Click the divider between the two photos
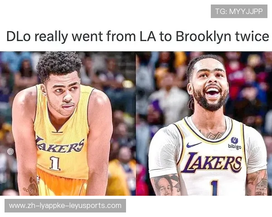This screenshot has height=217, width=272. tap(136, 123)
